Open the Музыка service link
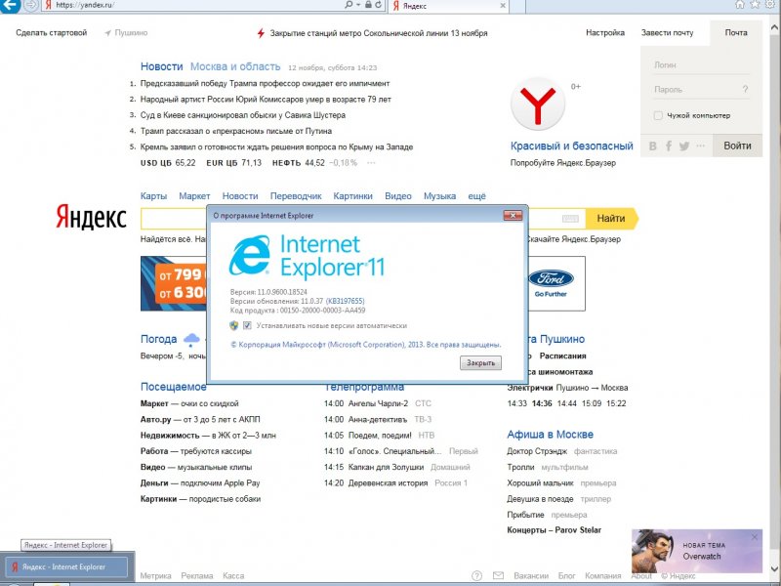The width and height of the screenshot is (781, 586). [x=440, y=196]
